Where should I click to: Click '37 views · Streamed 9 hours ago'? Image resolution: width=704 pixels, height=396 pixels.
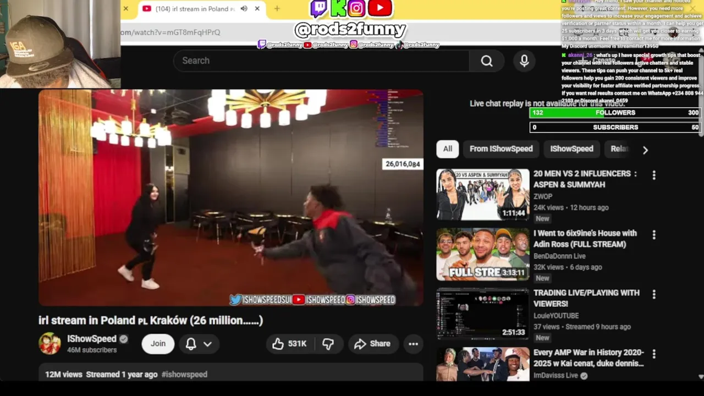582,327
